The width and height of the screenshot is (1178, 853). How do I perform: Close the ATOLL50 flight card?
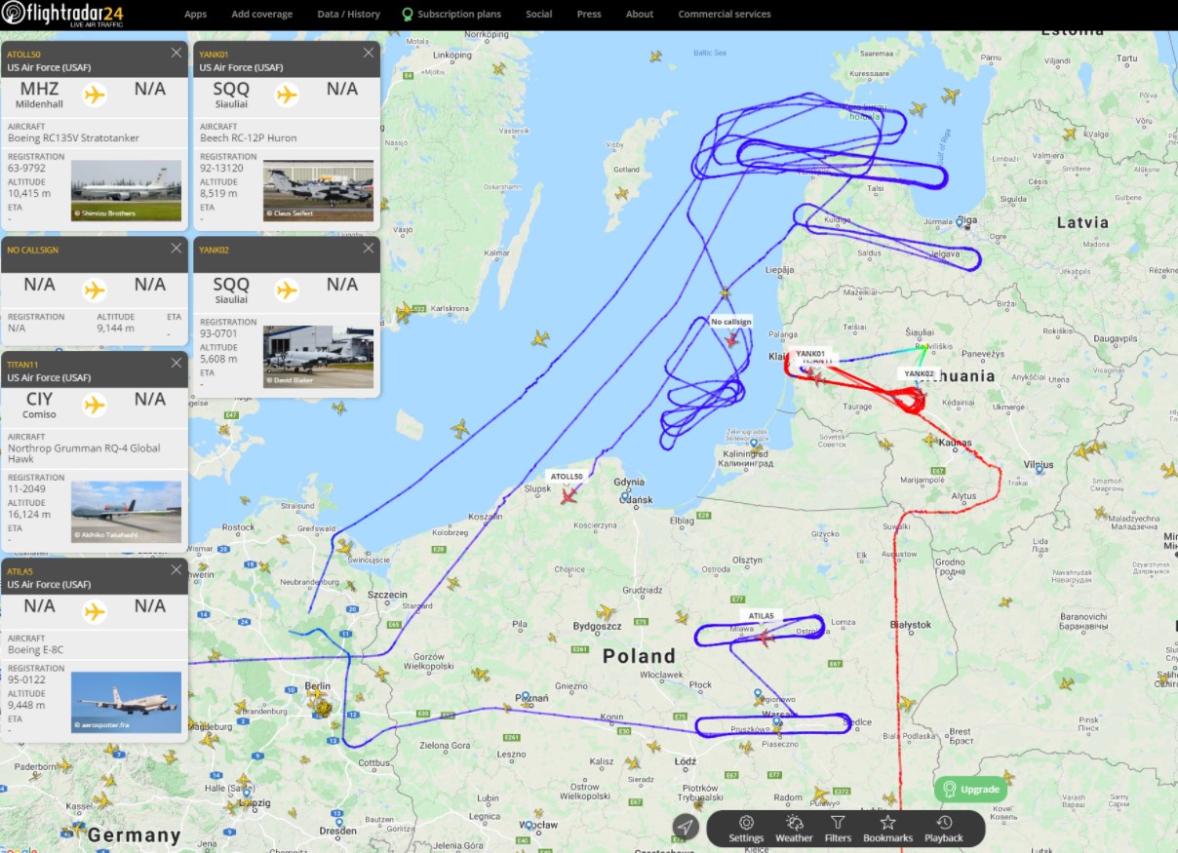pos(177,53)
